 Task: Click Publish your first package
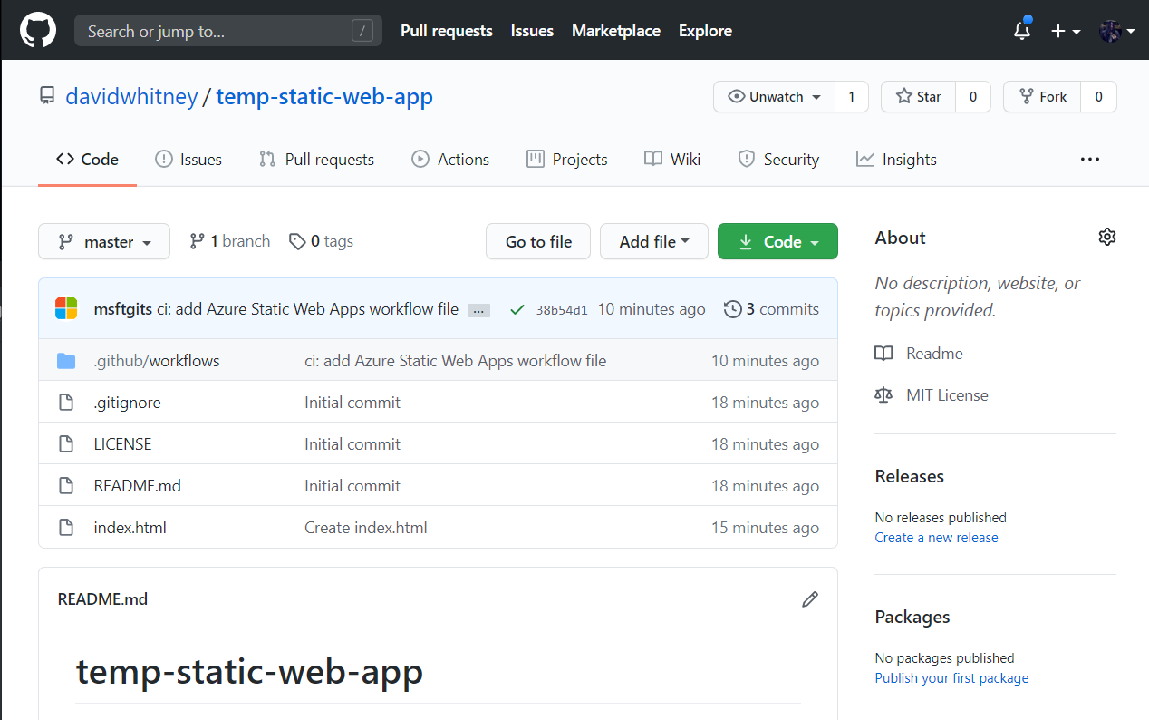pos(951,678)
